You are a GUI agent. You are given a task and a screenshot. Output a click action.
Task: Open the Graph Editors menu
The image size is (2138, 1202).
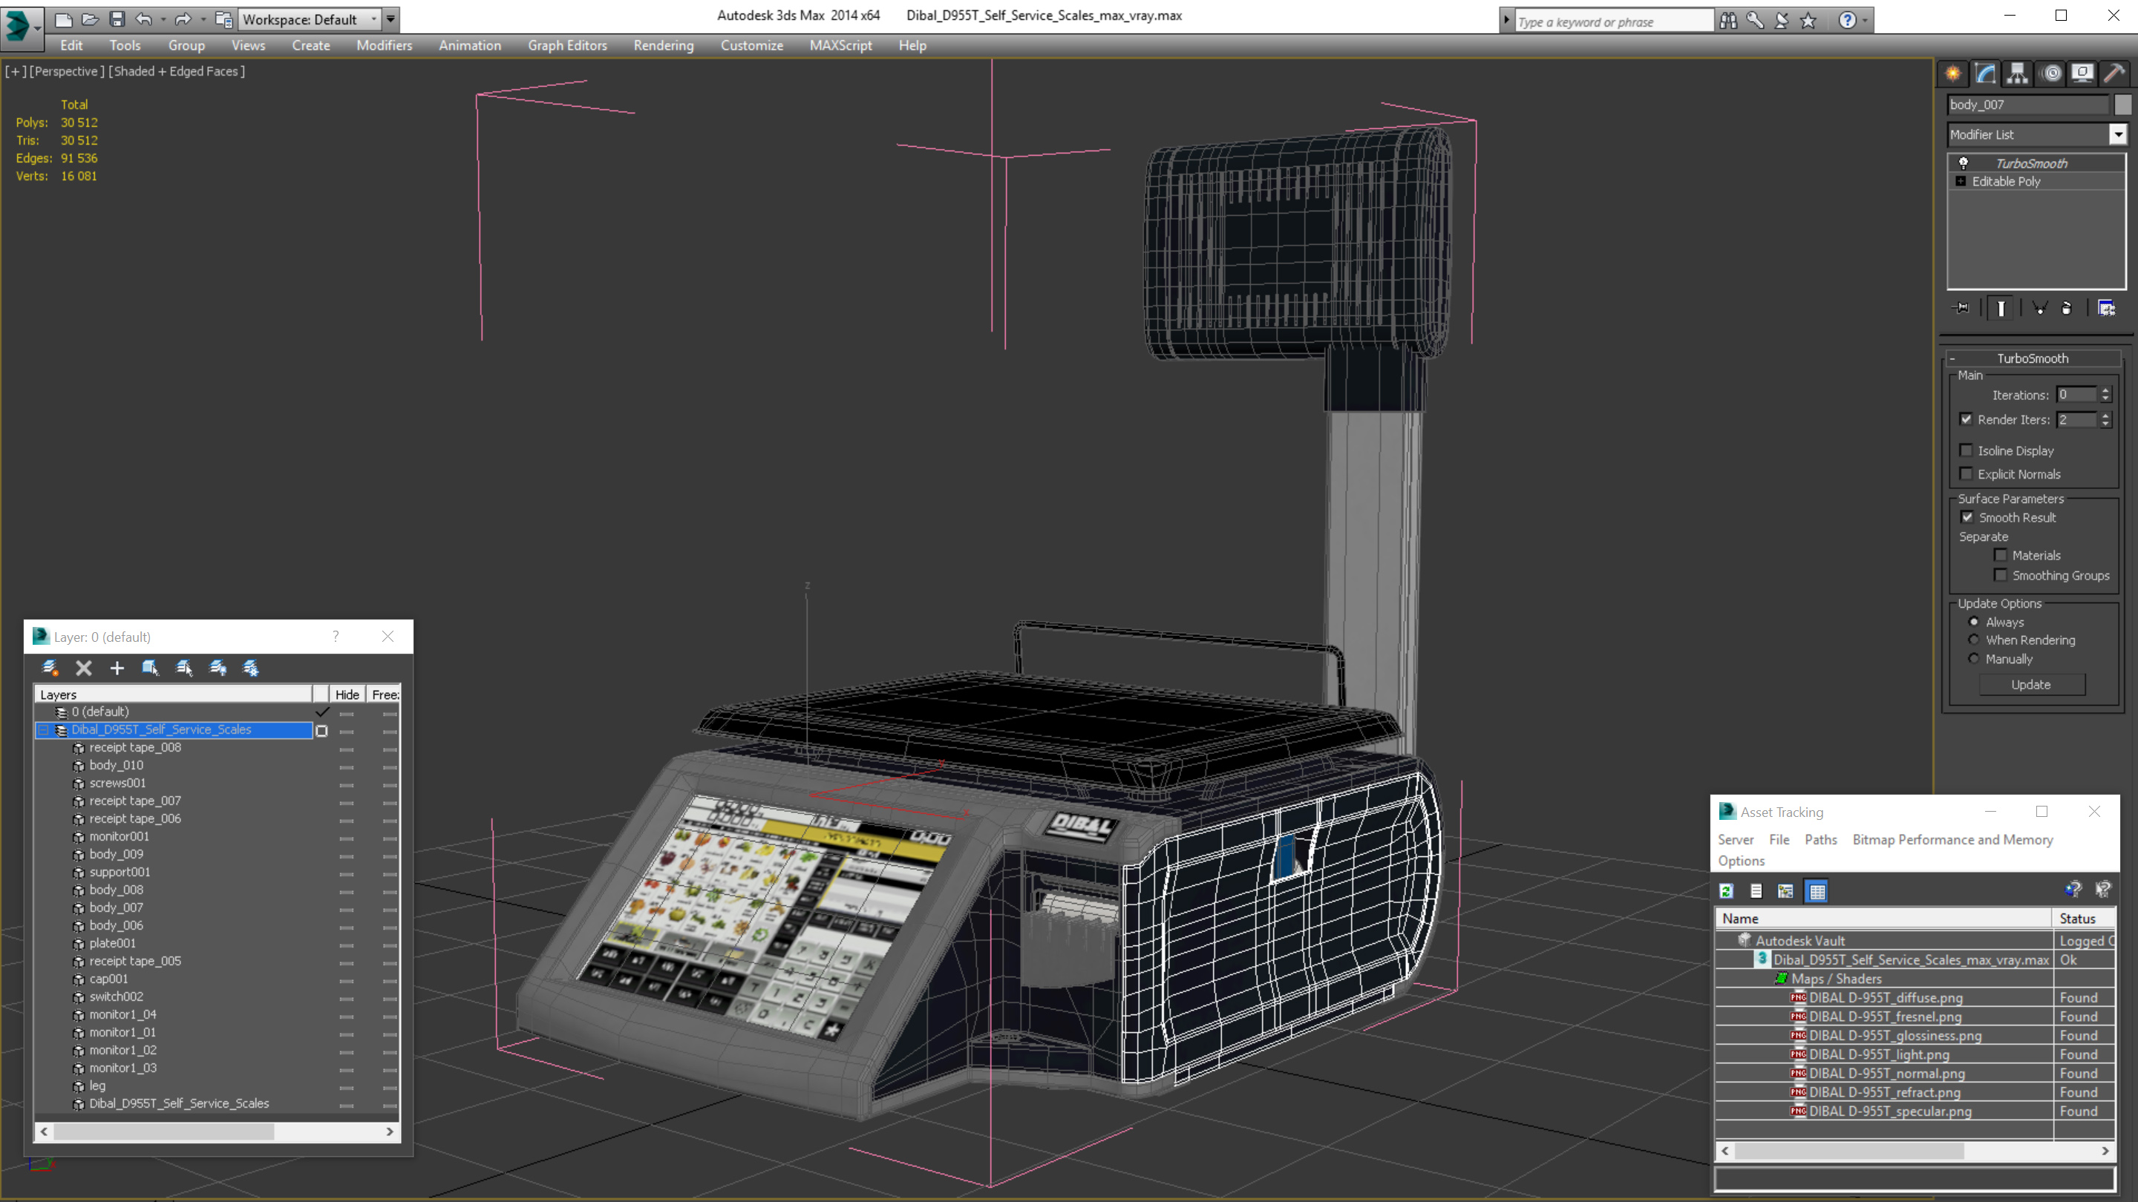(567, 45)
